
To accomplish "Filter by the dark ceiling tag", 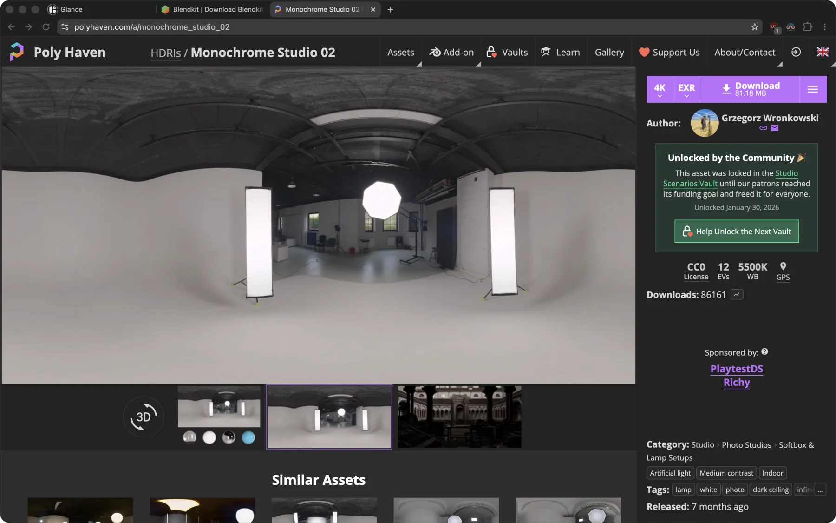I will point(771,490).
